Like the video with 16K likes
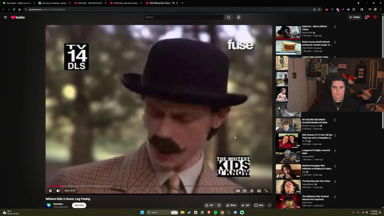This screenshot has height=216, width=384. pos(209,205)
